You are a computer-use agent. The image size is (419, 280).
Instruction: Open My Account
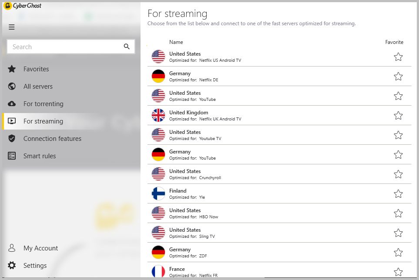tap(40, 248)
